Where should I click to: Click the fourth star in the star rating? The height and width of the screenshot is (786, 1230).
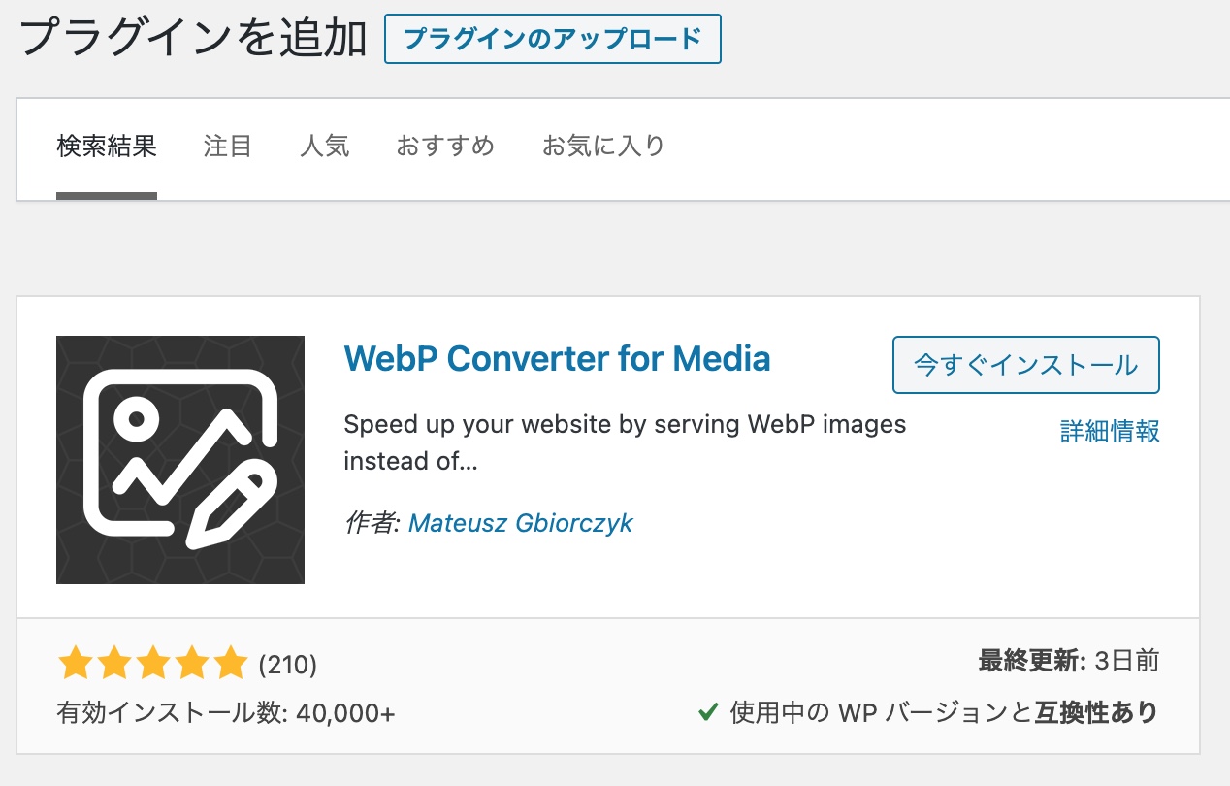click(192, 663)
